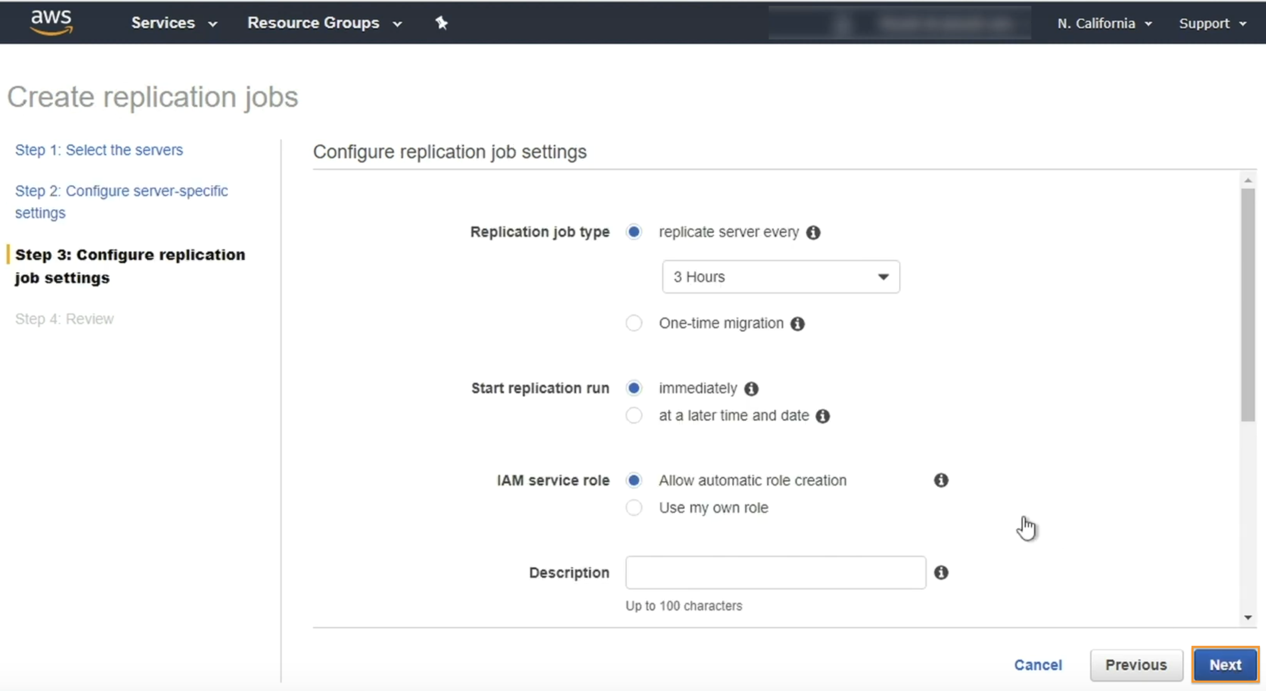Expand the N. California region dropdown
The image size is (1266, 691).
click(1104, 23)
